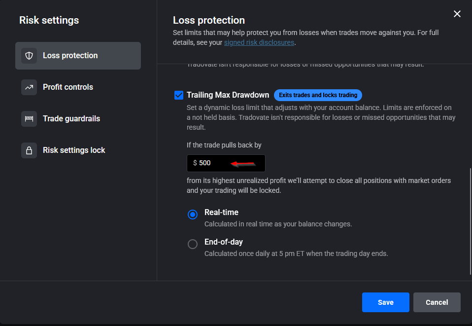Image resolution: width=472 pixels, height=326 pixels.
Task: Click the "If the trade pulls back by" text
Action: (224, 145)
